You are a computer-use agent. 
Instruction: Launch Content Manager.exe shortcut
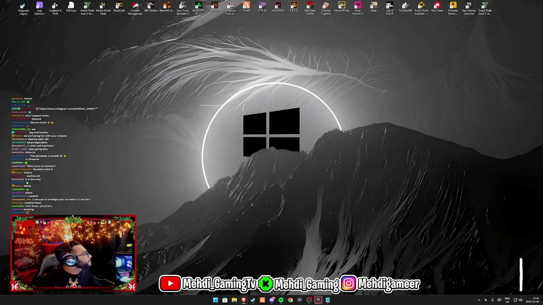point(135,8)
